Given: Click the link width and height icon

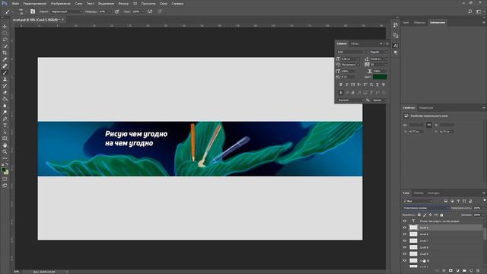Looking at the screenshot, I should click(x=429, y=125).
